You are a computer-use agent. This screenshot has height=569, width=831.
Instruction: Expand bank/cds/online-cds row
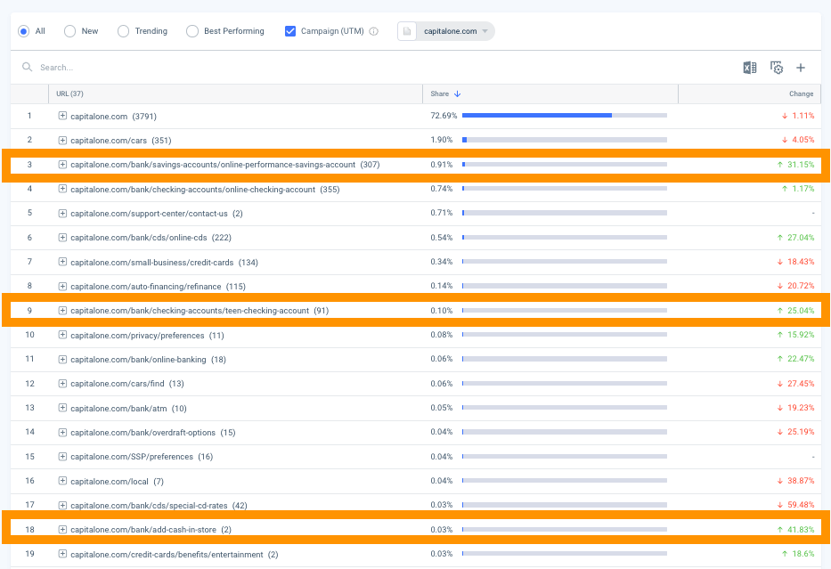point(62,238)
